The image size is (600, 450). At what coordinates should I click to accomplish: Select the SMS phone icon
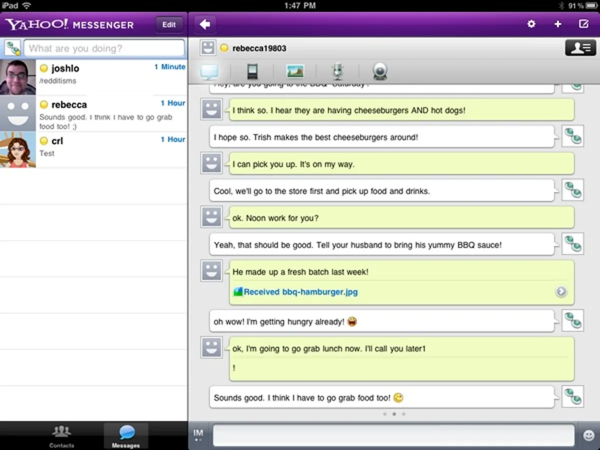pos(252,71)
